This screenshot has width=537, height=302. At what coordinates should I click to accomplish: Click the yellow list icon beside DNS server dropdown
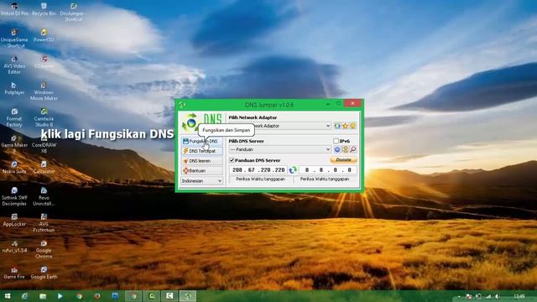(345, 149)
